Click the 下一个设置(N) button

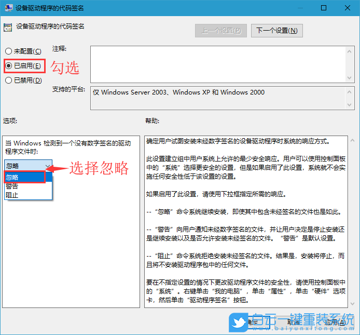click(x=276, y=31)
